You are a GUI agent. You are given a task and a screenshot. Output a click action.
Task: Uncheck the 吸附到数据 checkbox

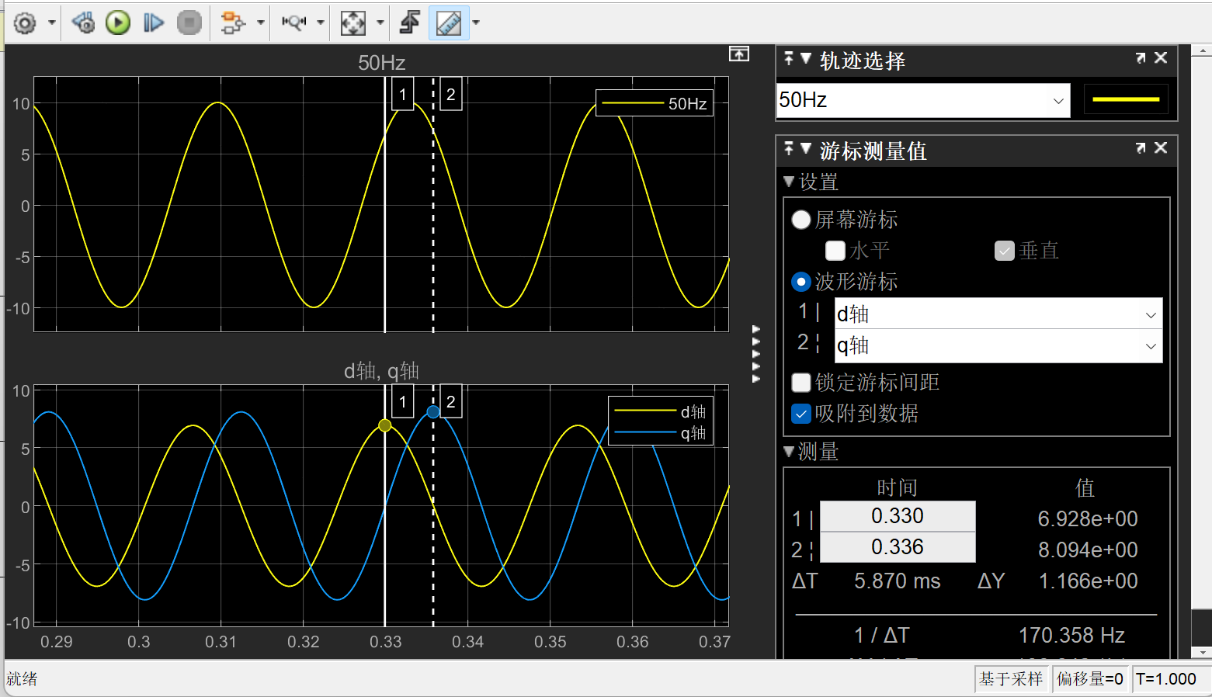[801, 414]
